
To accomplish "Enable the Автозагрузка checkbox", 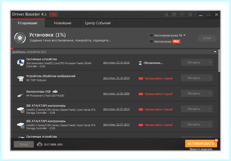I will 151,42.
